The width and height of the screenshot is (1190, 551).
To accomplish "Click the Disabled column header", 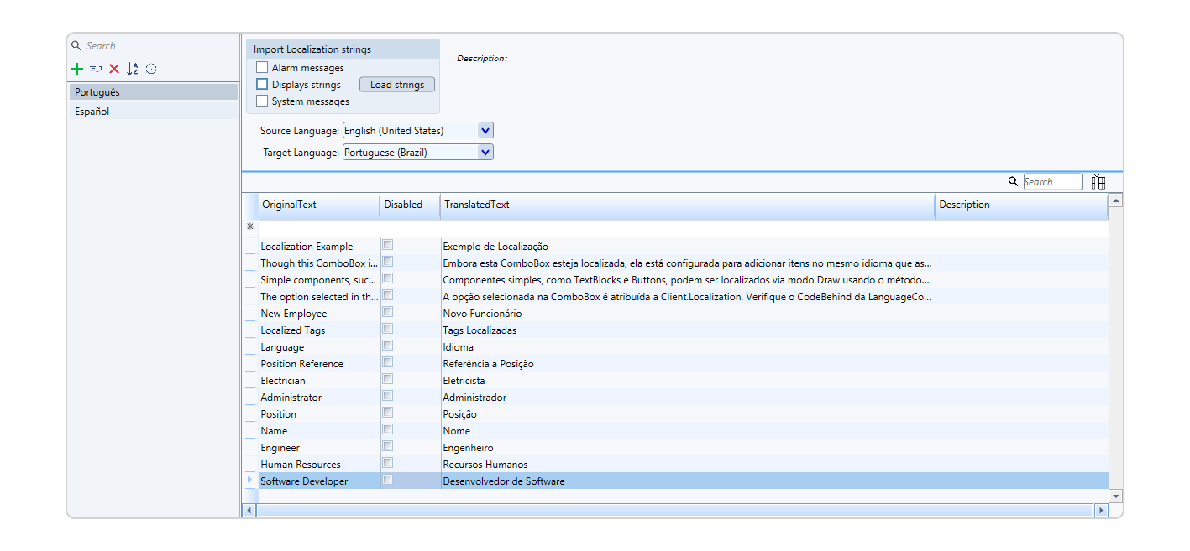I will [x=410, y=205].
